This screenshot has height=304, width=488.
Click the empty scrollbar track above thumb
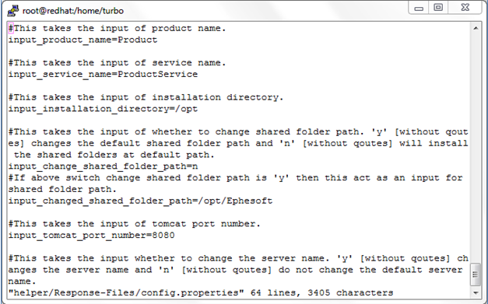476,148
